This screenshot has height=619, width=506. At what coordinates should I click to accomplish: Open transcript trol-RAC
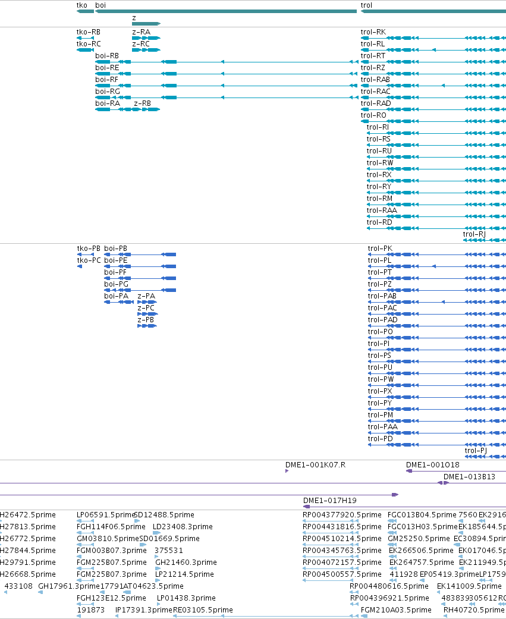[375, 91]
